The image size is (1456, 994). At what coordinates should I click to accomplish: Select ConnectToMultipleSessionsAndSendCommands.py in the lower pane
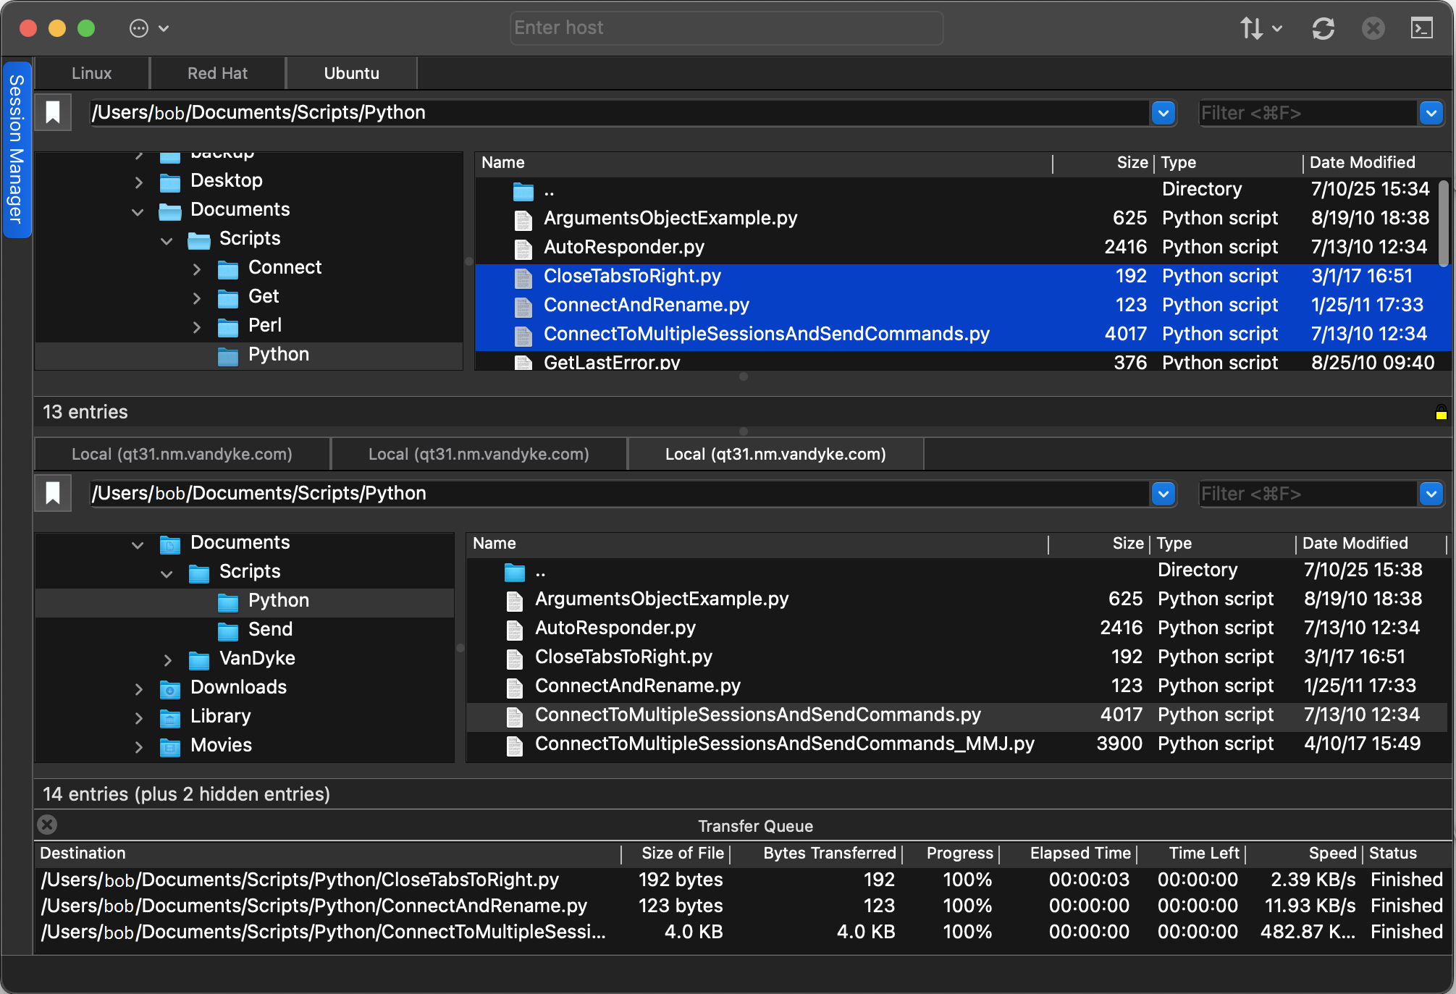pyautogui.click(x=757, y=715)
